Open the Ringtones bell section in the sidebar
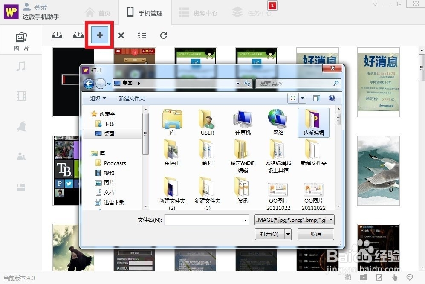425x284 pixels. pos(21,125)
